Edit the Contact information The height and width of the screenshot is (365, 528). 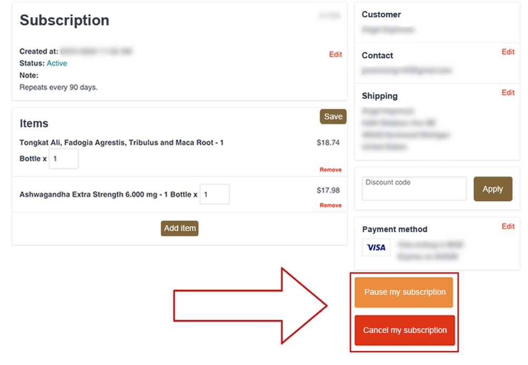(508, 52)
